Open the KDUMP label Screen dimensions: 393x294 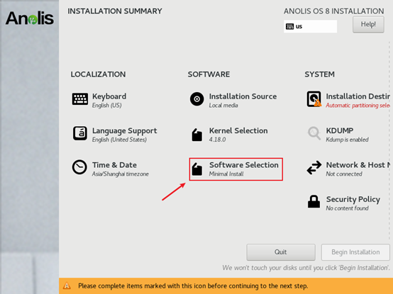340,130
